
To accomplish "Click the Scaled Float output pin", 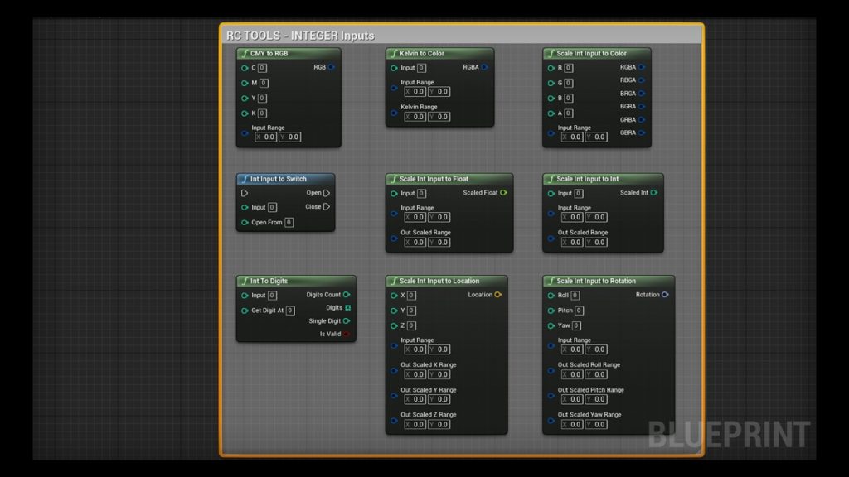I will pyautogui.click(x=504, y=193).
